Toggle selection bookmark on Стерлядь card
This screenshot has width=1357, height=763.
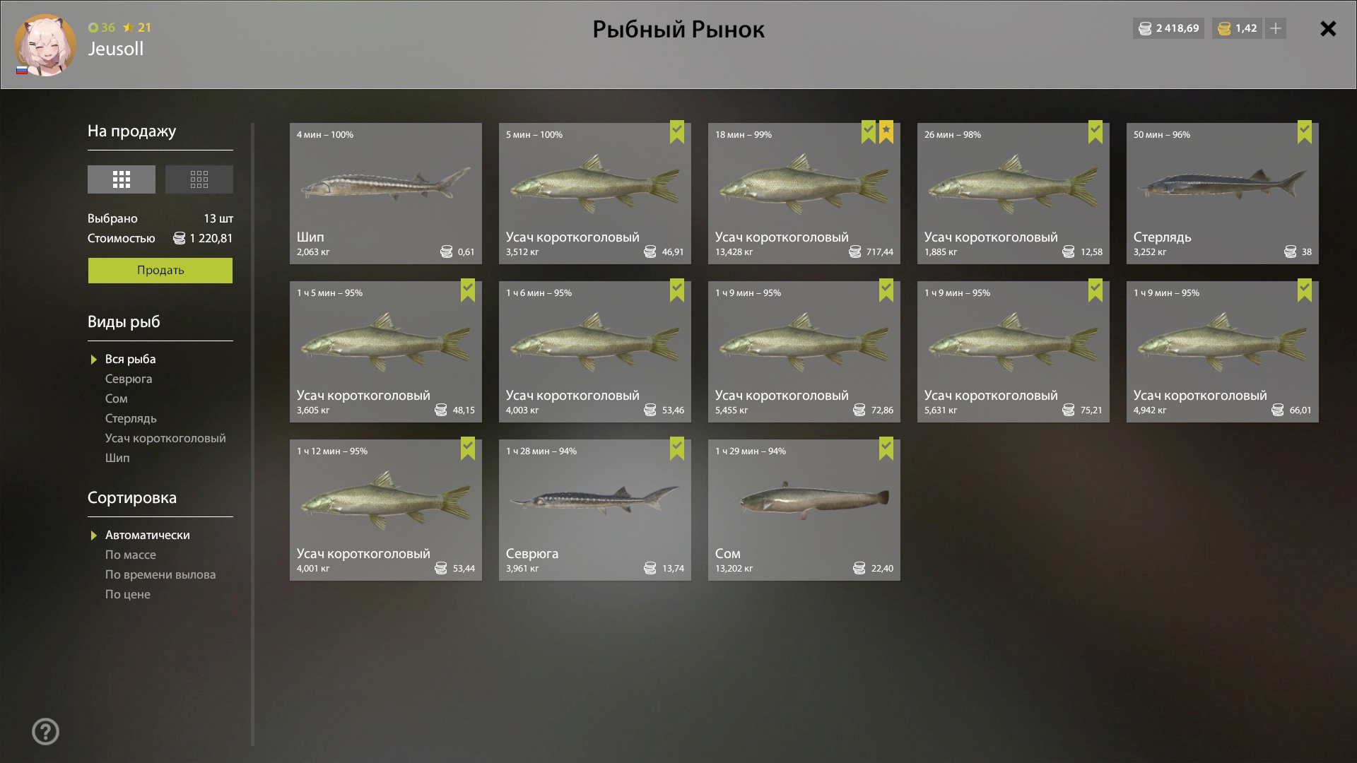coord(1305,132)
